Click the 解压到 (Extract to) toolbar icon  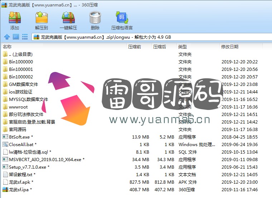pos(42,18)
